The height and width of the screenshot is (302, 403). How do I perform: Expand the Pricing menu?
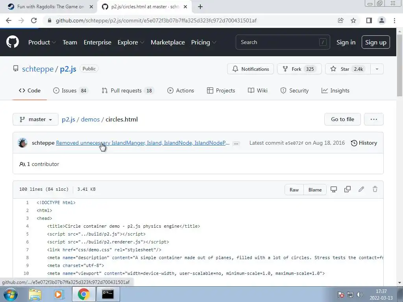203,42
